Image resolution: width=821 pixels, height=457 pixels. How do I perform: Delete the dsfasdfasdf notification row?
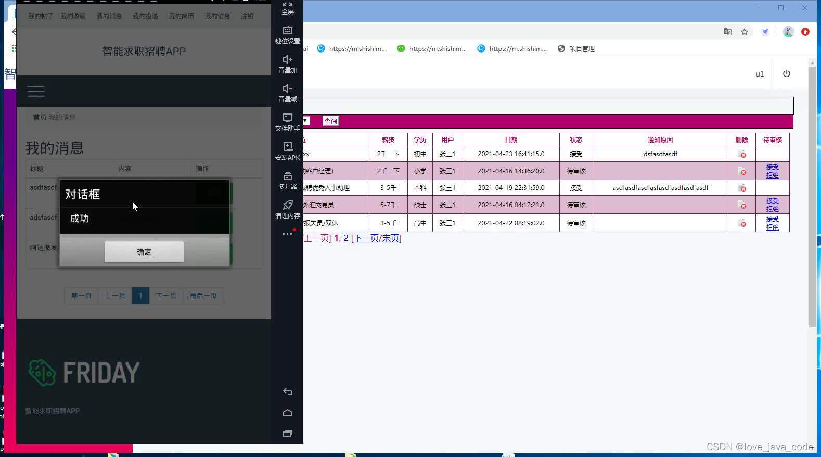[742, 154]
